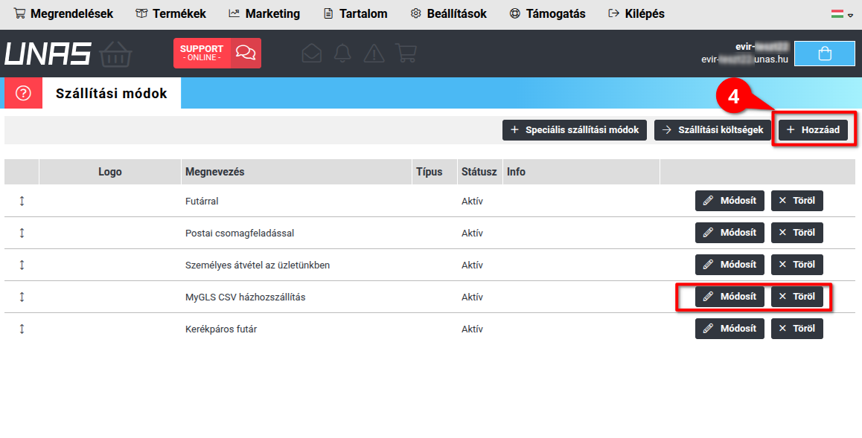The width and height of the screenshot is (862, 438).
Task: Click the UNAS logo
Action: coord(48,54)
